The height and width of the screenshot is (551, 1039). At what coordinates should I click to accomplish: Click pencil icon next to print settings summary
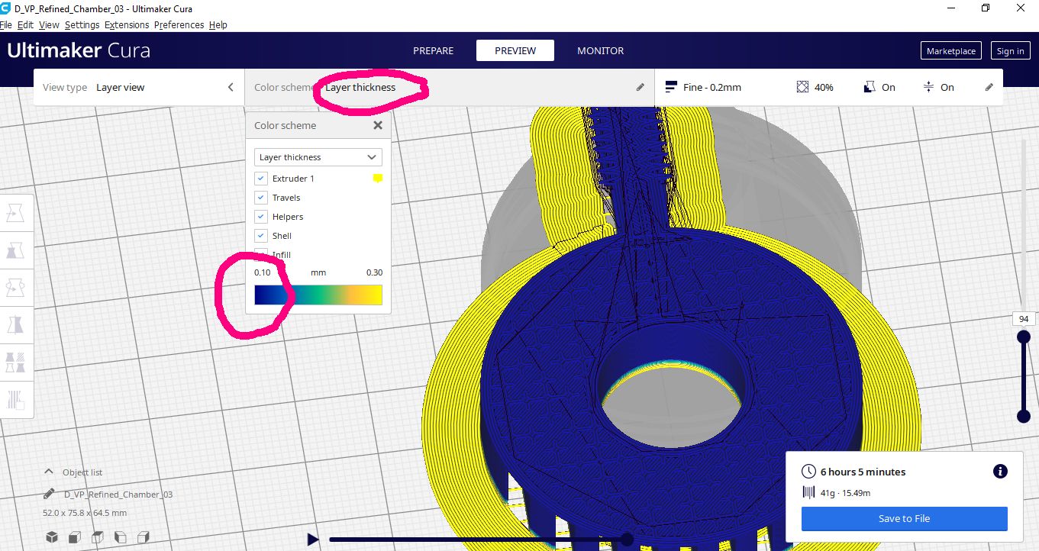point(989,87)
